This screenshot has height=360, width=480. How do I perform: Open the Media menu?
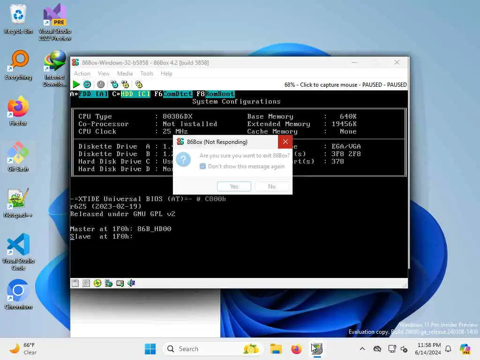pos(125,74)
